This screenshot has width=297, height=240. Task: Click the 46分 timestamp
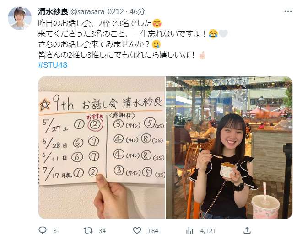pyautogui.click(x=137, y=11)
